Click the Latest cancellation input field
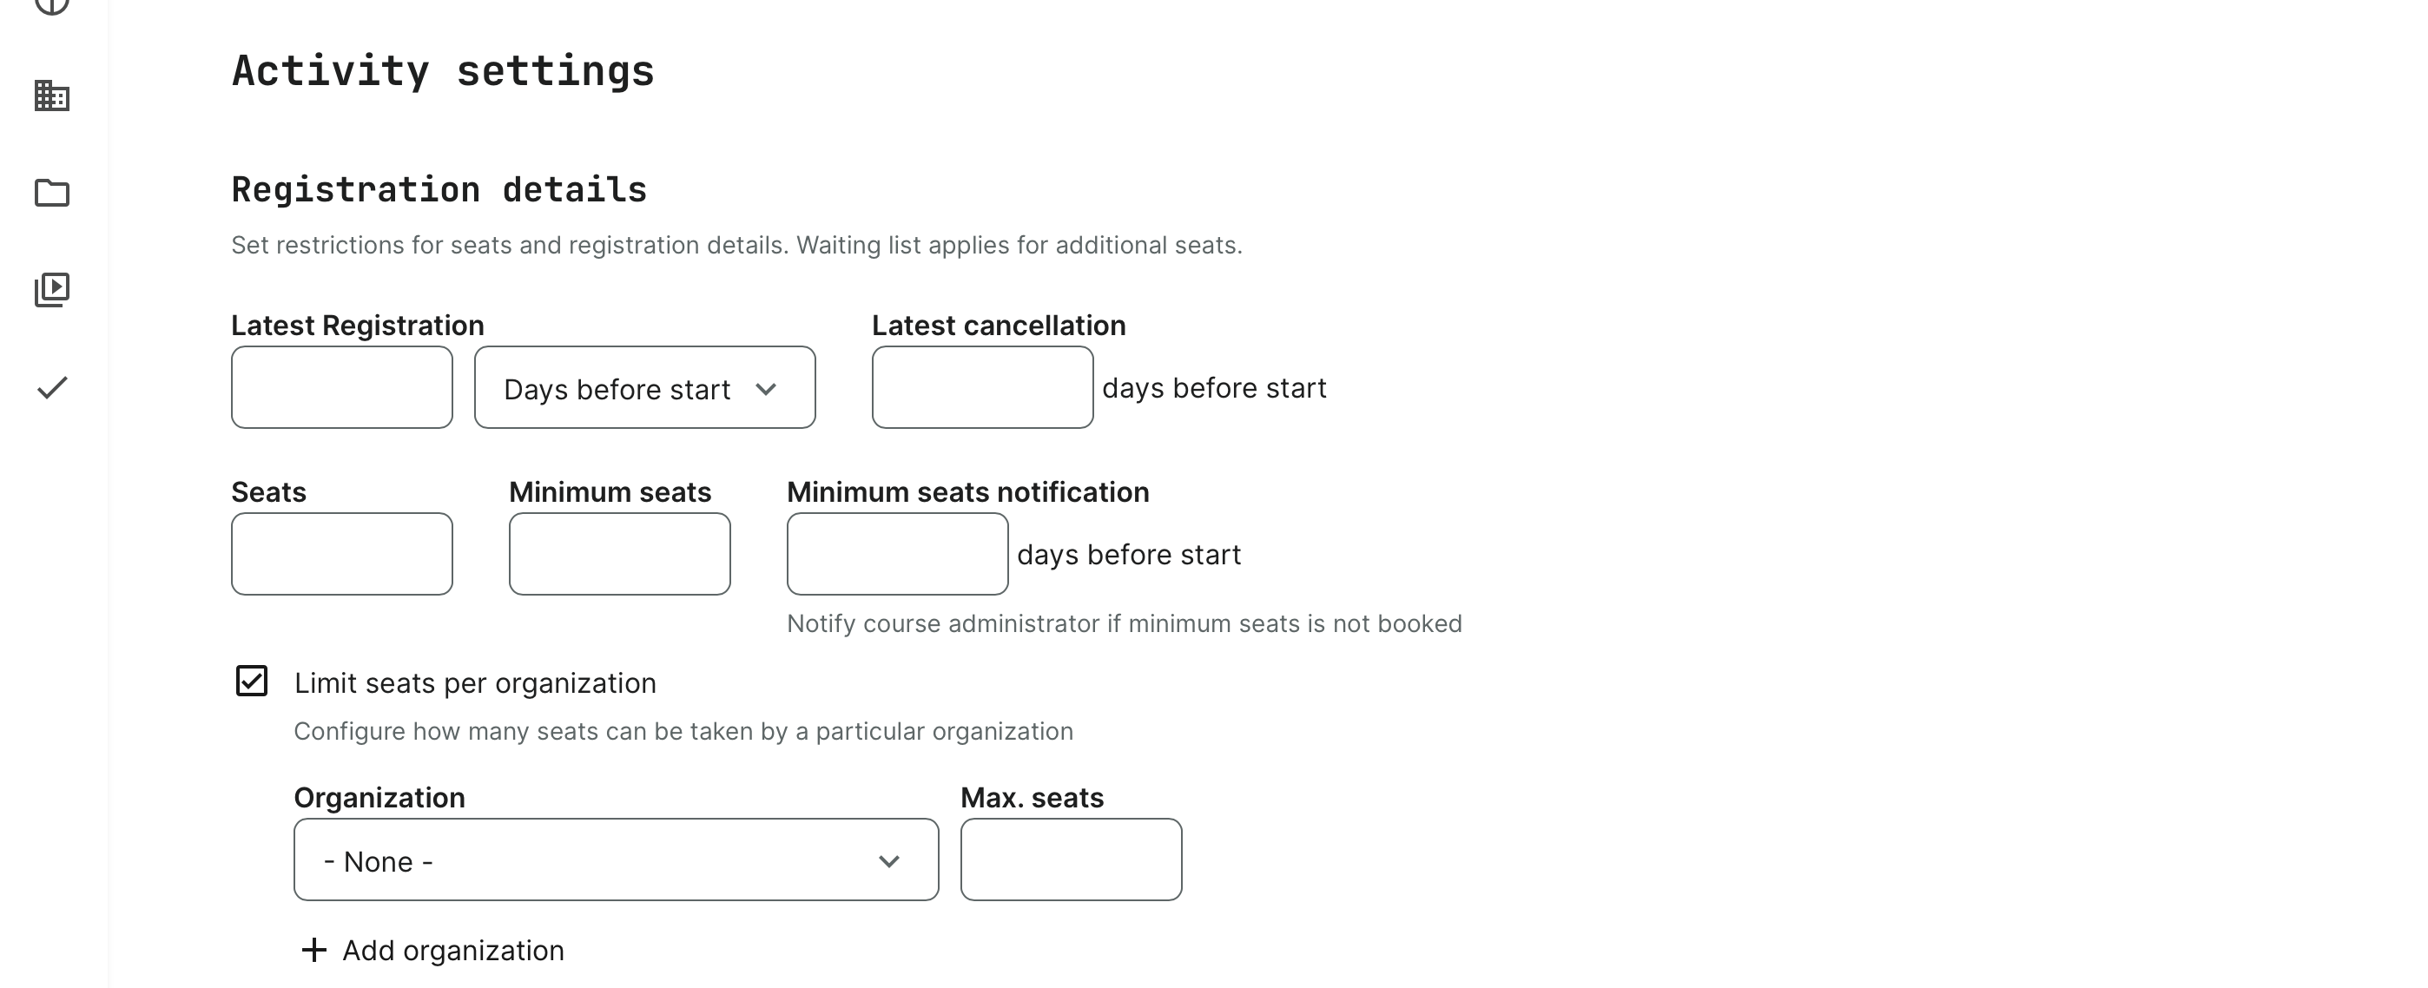2428x988 pixels. click(982, 387)
